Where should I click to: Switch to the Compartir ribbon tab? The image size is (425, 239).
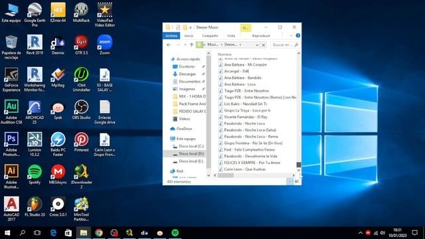(x=210, y=36)
